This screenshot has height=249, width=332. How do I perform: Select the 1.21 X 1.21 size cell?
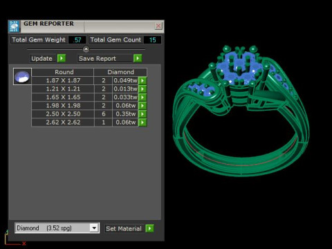coord(63,89)
